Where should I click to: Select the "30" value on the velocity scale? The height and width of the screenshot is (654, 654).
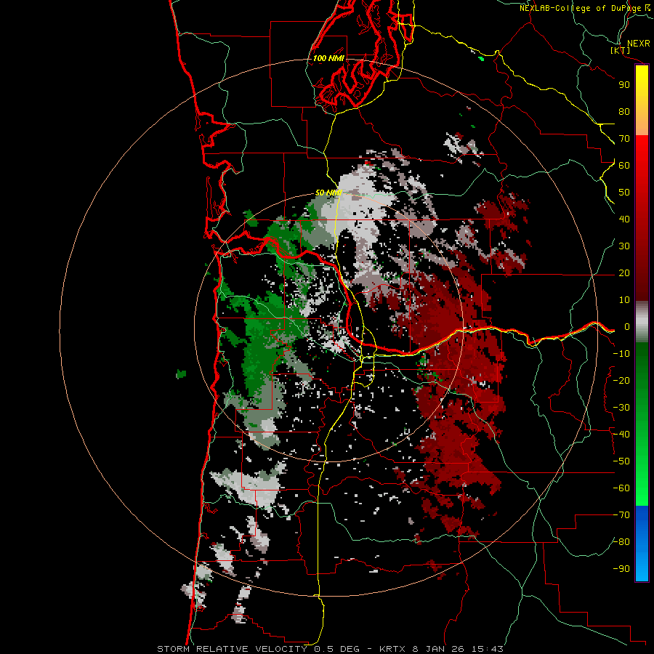624,246
